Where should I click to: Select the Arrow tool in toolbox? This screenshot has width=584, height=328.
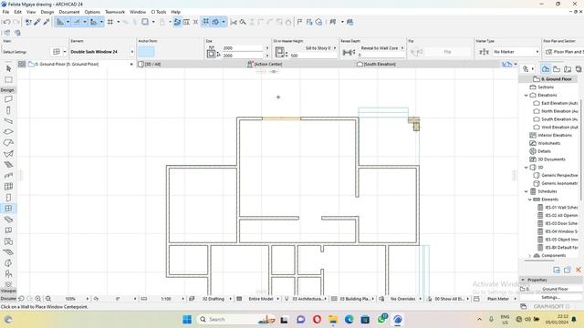(x=8, y=69)
